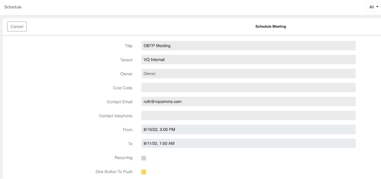This screenshot has height=179, width=381.
Task: Select the Tenant field showing VQ Internal
Action: [248, 60]
